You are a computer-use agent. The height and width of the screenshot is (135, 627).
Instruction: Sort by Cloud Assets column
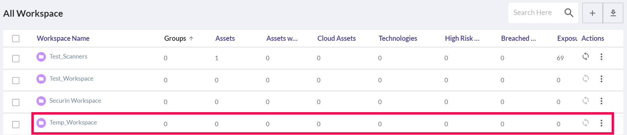(x=336, y=38)
